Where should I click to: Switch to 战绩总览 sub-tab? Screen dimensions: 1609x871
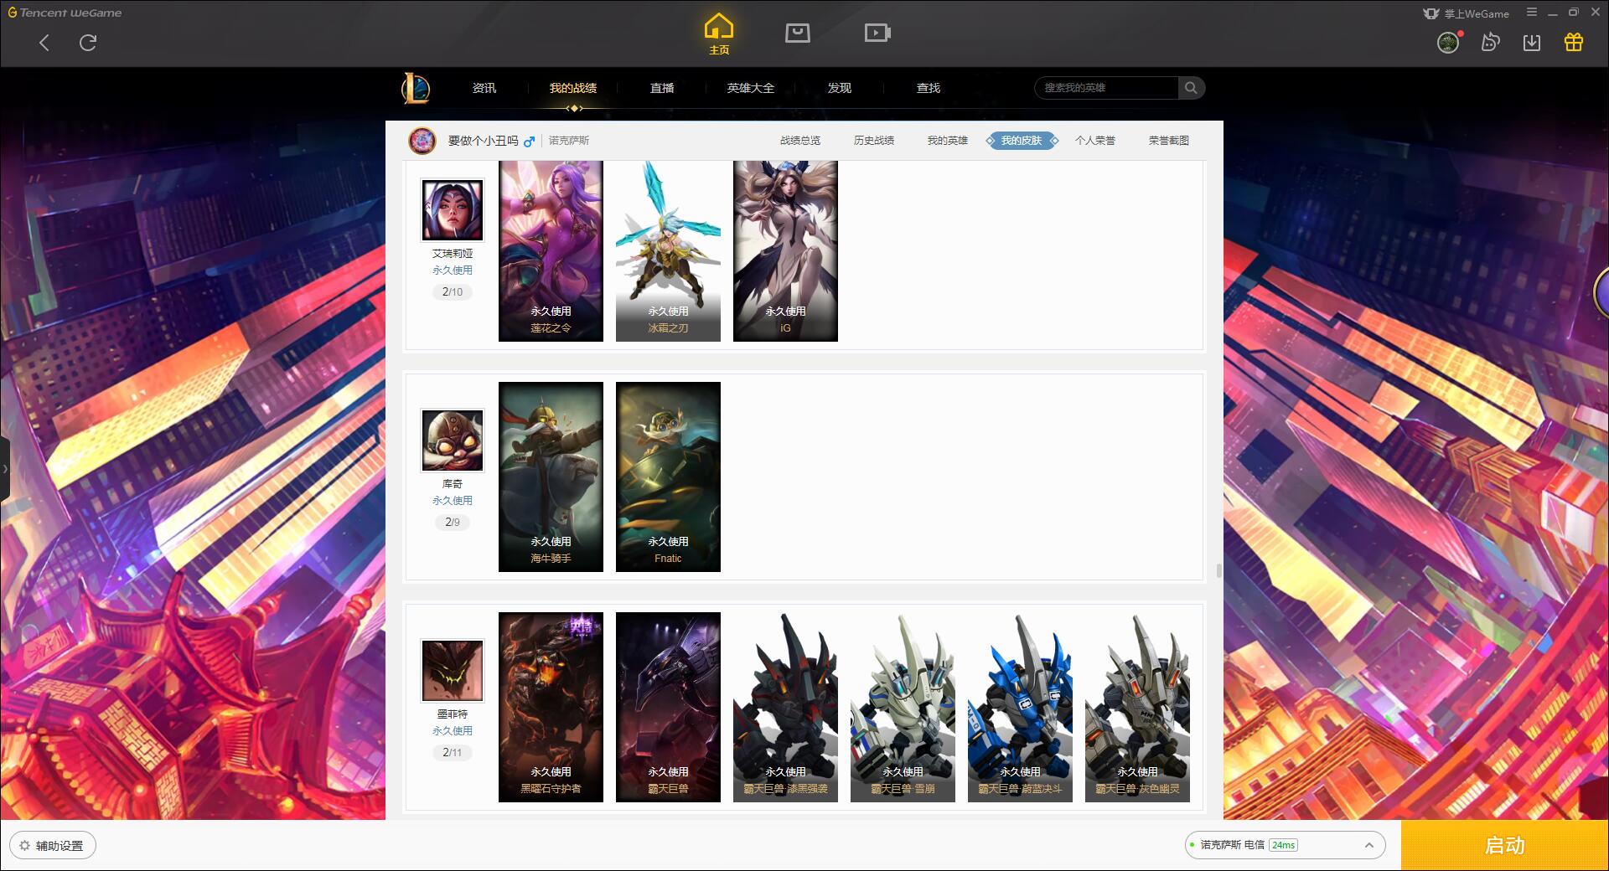(x=800, y=141)
